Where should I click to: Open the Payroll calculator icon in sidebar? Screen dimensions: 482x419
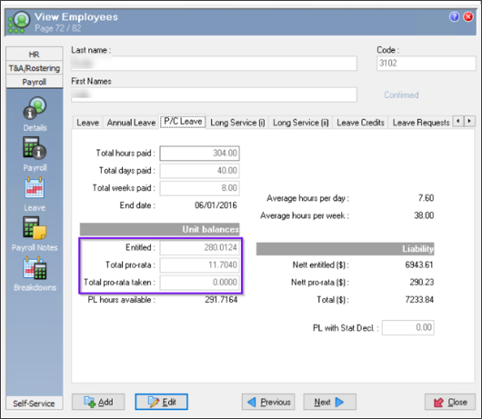tap(35, 147)
